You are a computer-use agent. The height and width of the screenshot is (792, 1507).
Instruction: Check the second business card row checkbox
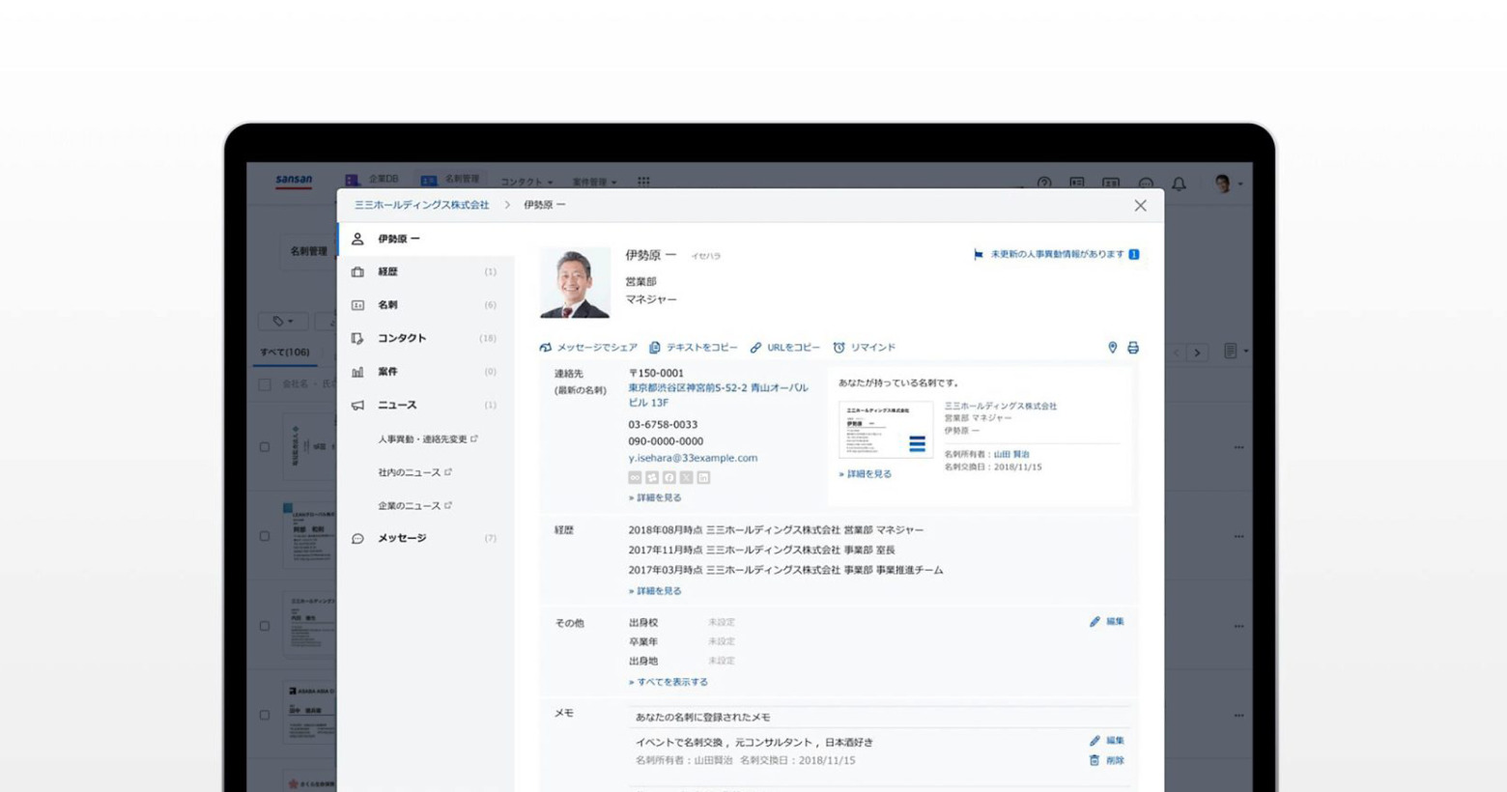[x=265, y=536]
